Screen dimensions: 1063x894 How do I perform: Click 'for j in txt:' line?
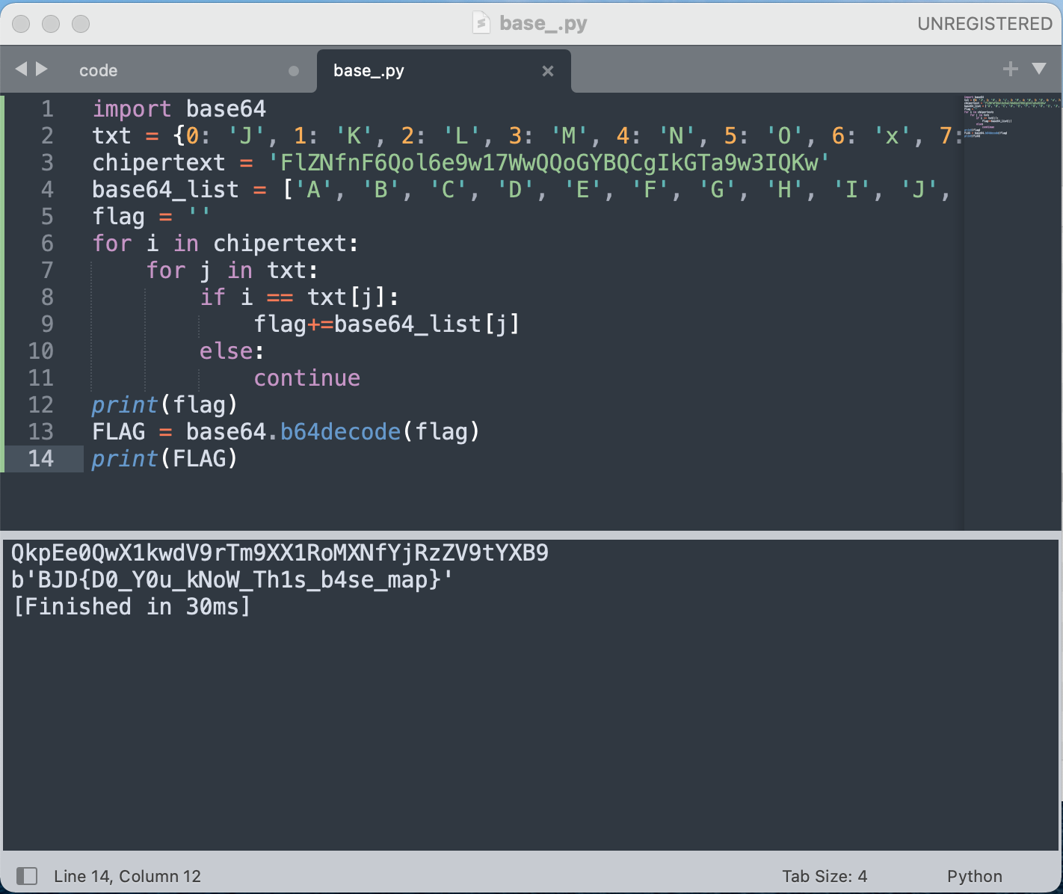232,271
